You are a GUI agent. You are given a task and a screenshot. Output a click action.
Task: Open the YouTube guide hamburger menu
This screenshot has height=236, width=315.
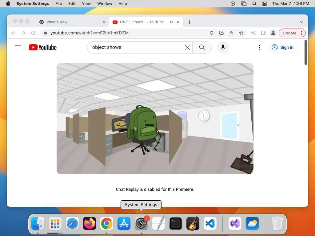[18, 47]
